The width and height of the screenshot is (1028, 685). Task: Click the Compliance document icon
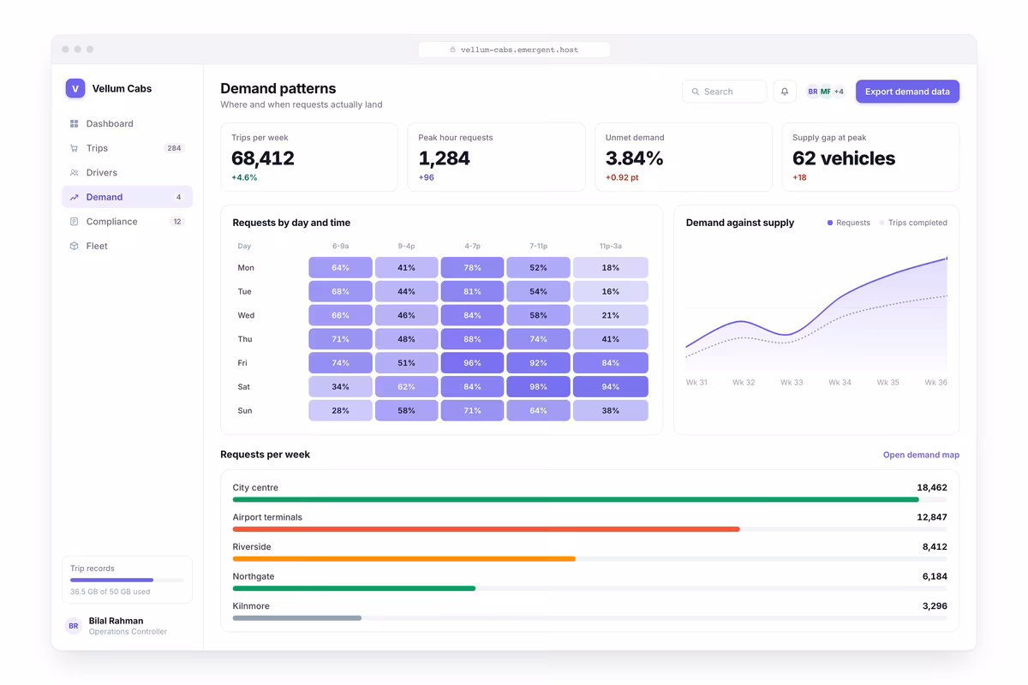coord(75,222)
